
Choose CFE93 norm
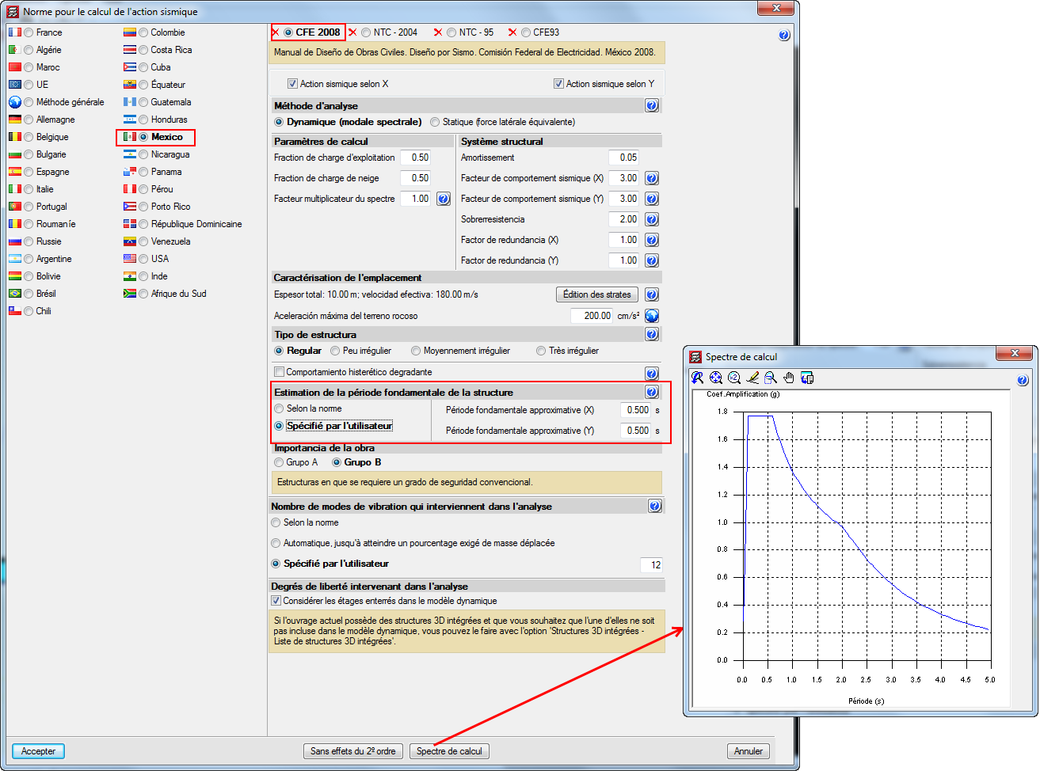click(x=526, y=32)
